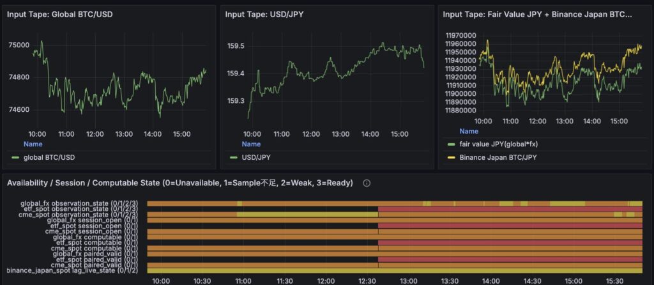
Task: Click the green fair value JPY color marker
Action: 451,144
